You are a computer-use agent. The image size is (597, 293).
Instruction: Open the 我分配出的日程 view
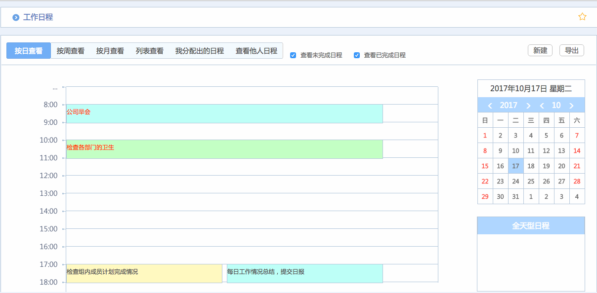tap(198, 50)
